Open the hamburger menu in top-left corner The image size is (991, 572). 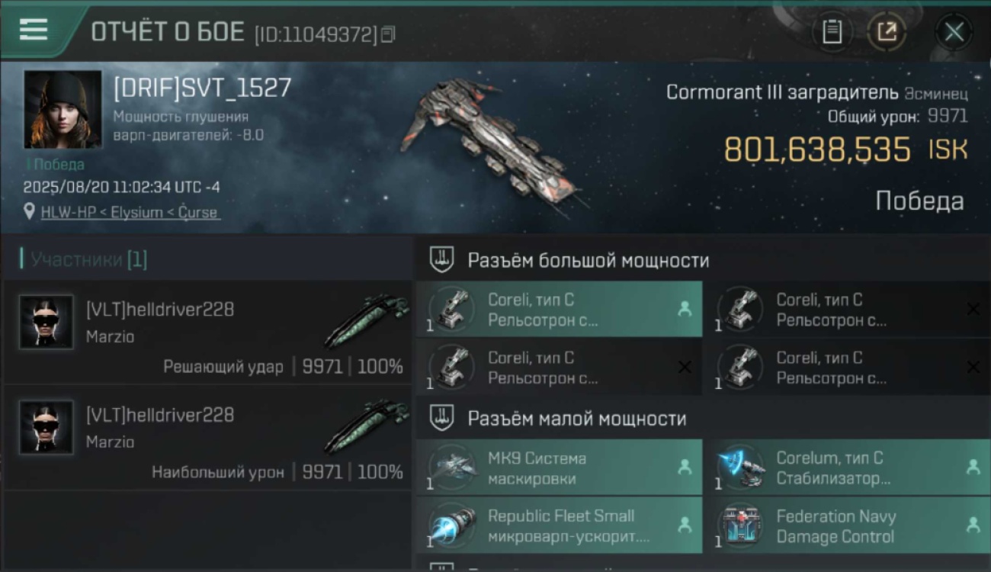click(x=34, y=30)
